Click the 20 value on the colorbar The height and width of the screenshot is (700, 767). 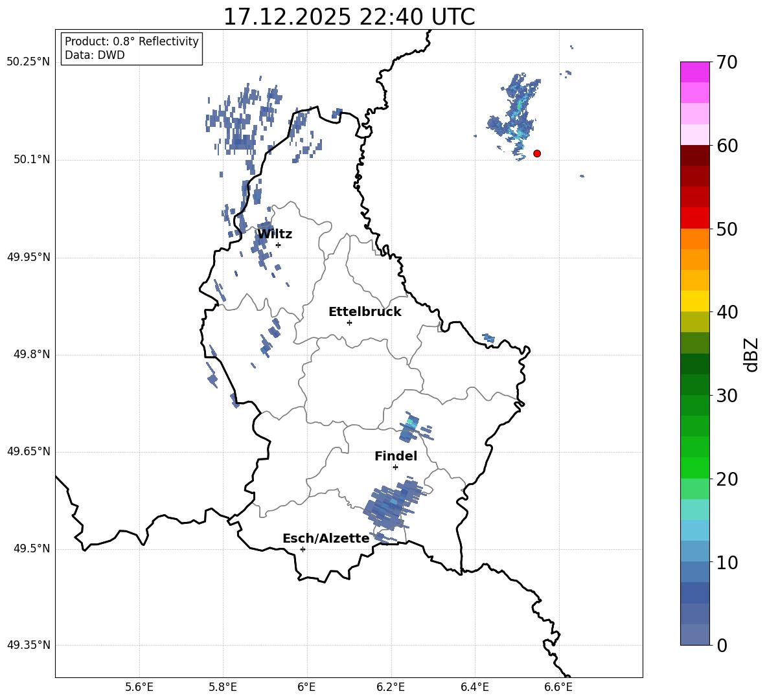[x=727, y=479]
